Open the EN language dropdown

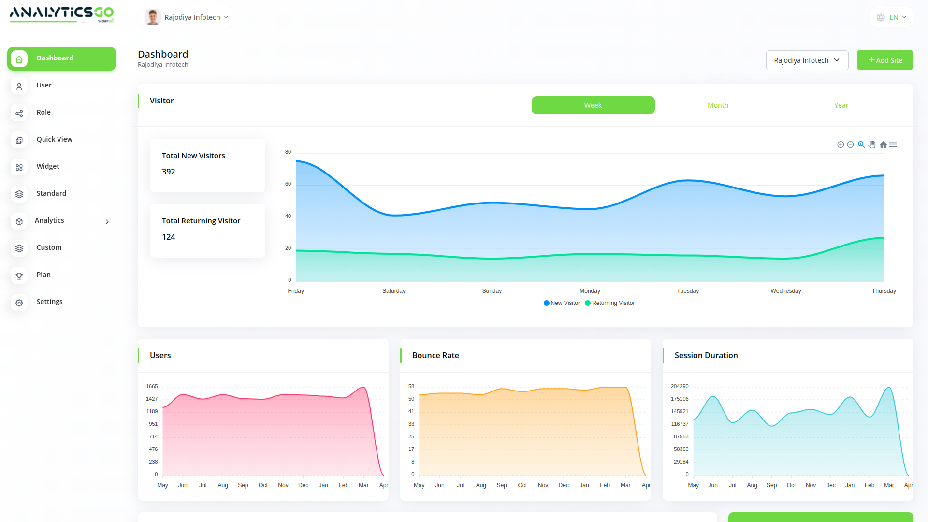pos(892,17)
